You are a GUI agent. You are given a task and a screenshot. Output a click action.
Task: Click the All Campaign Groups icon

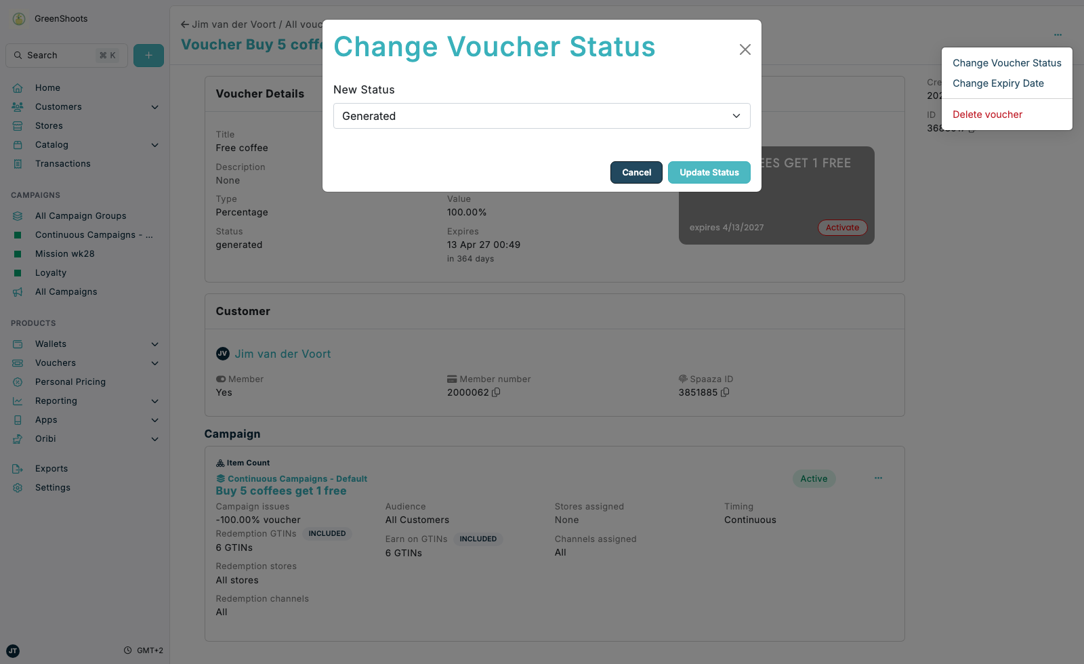point(18,215)
